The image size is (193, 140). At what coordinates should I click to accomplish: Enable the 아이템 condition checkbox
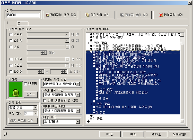click(11, 59)
